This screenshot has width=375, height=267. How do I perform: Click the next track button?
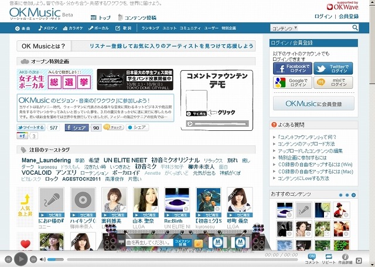[x=33, y=259]
